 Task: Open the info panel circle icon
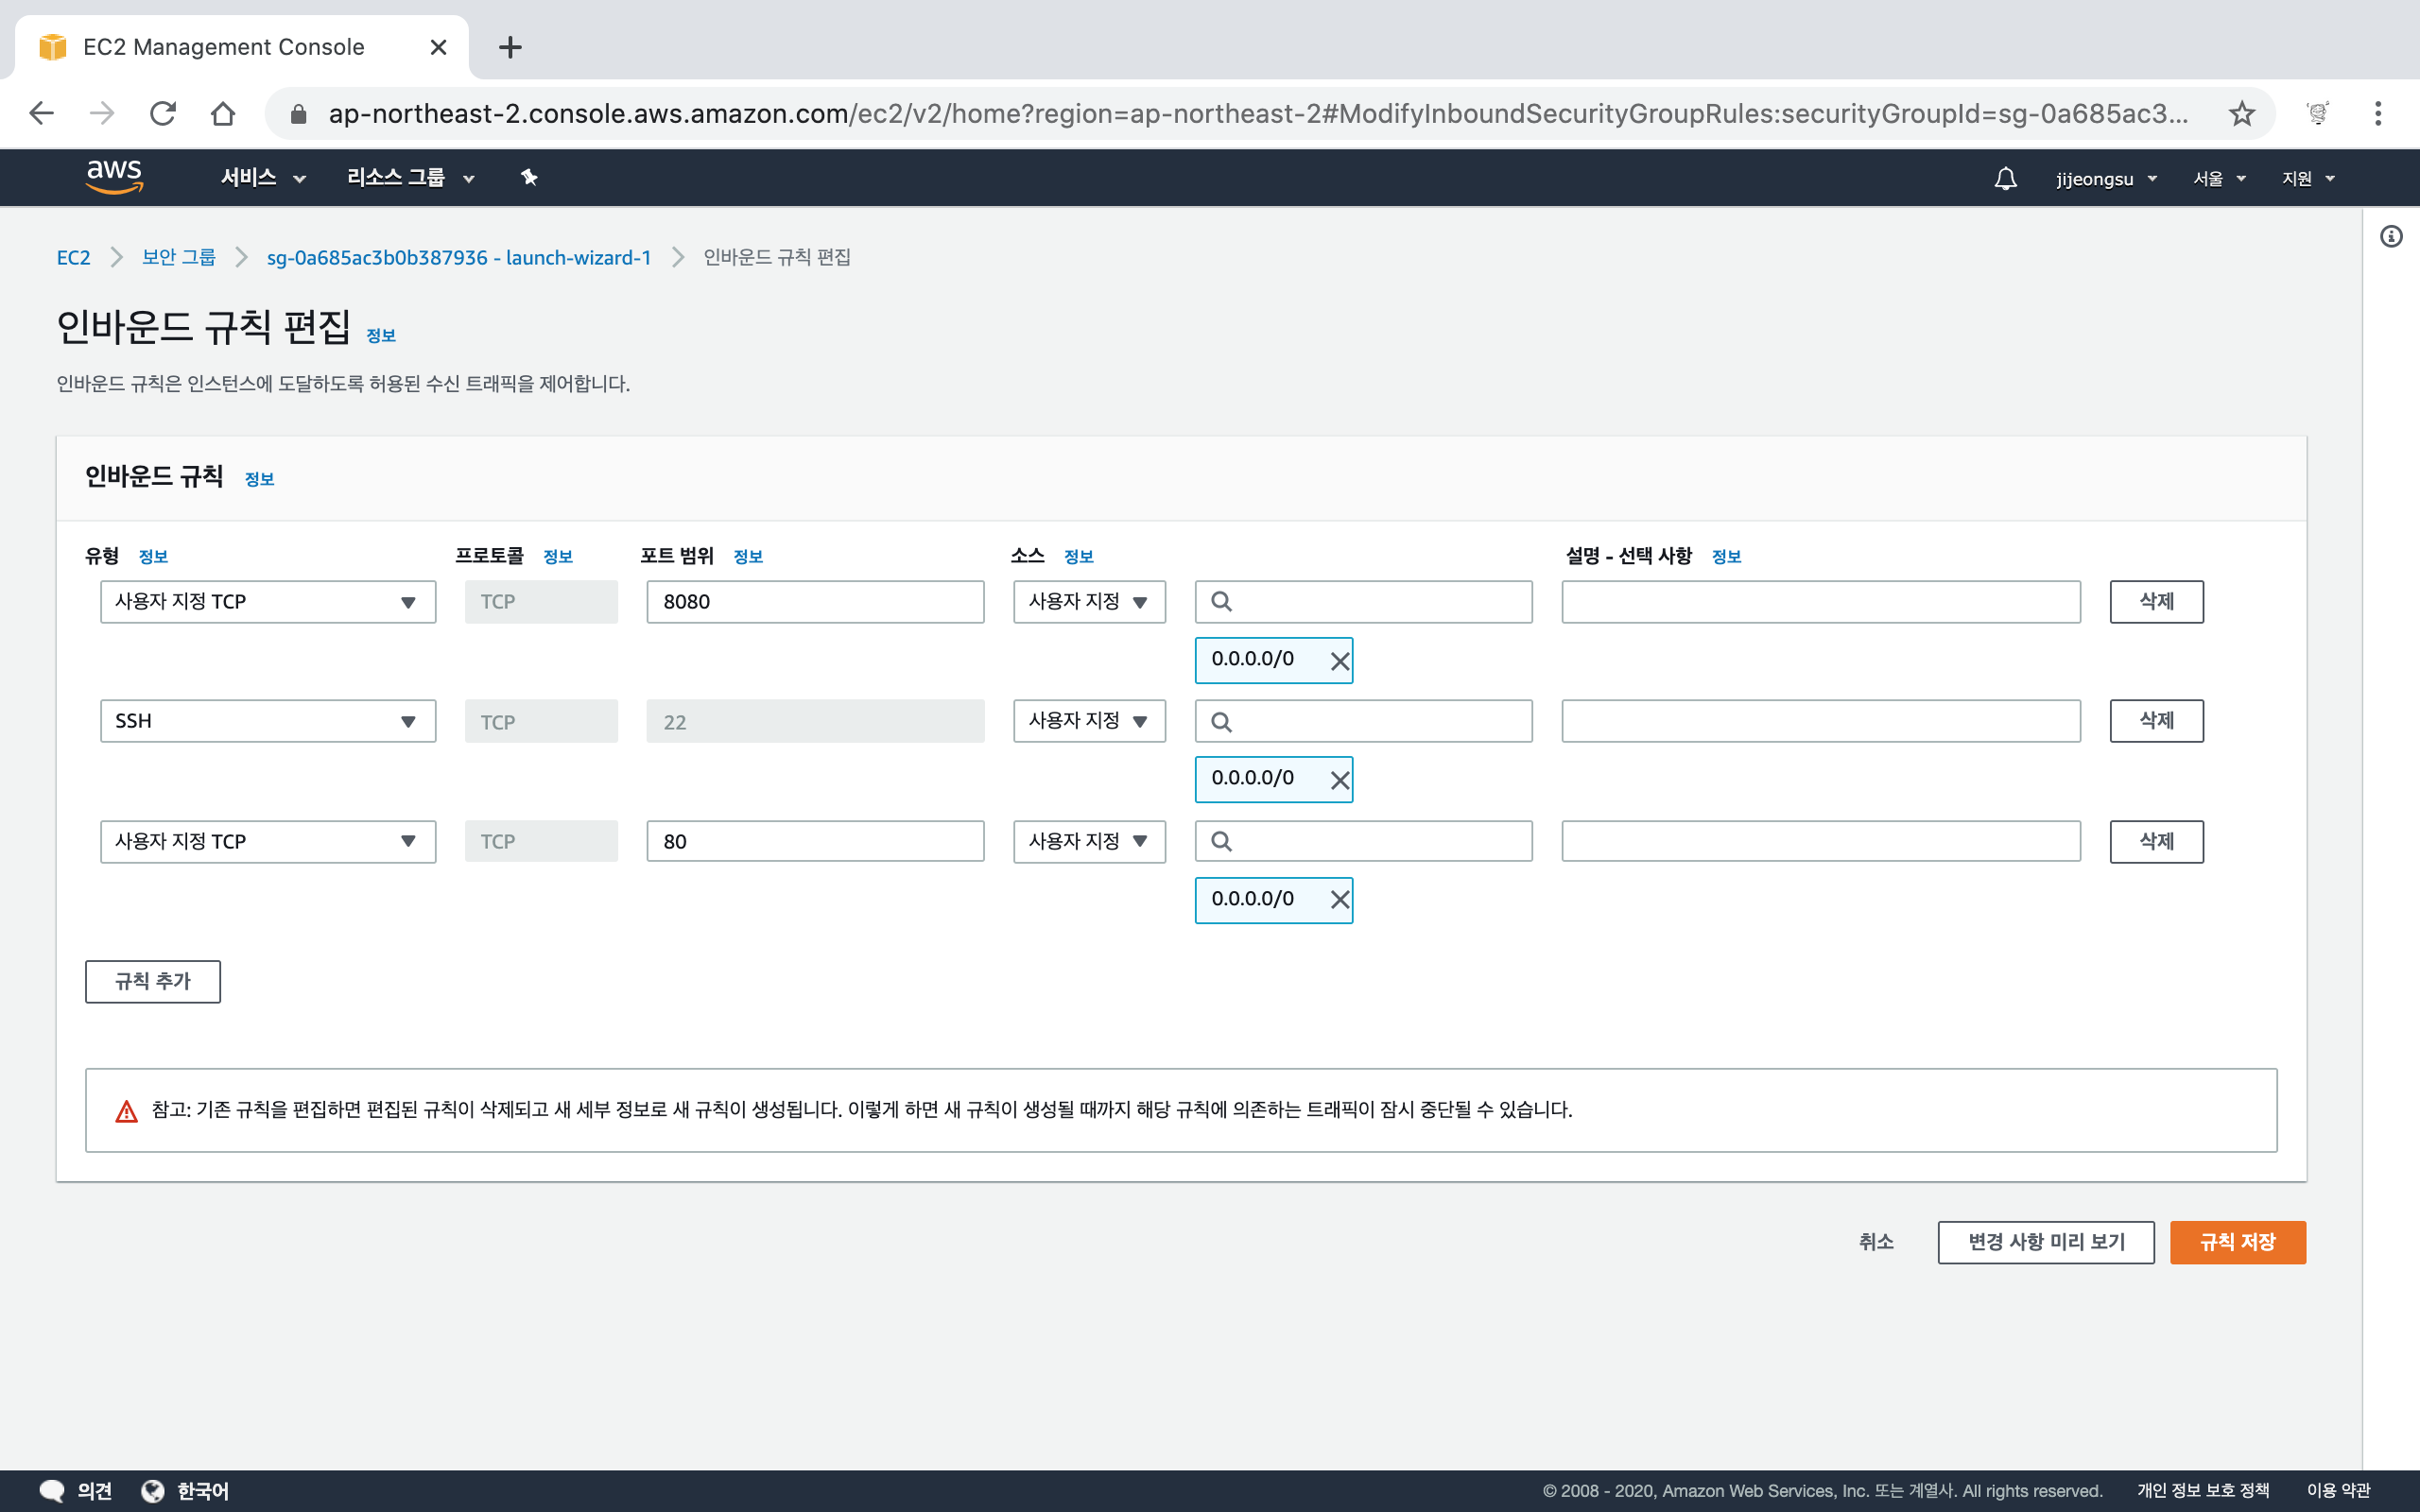pos(2391,236)
